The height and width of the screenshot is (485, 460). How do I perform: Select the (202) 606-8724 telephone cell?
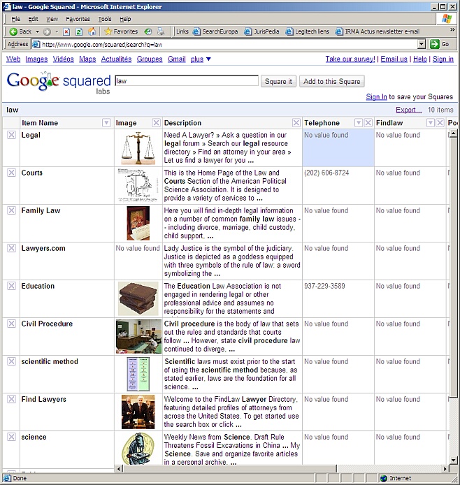[x=338, y=185]
